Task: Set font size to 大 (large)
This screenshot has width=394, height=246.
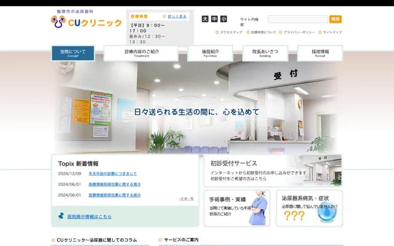Action: coord(205,19)
